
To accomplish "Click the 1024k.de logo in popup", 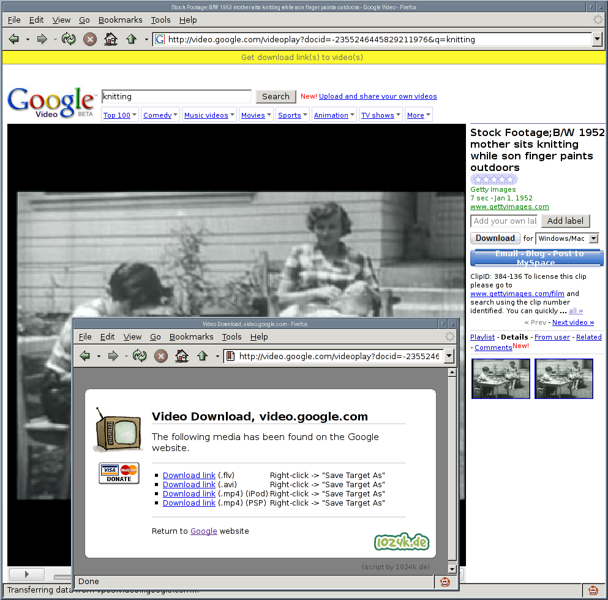I will tap(402, 542).
